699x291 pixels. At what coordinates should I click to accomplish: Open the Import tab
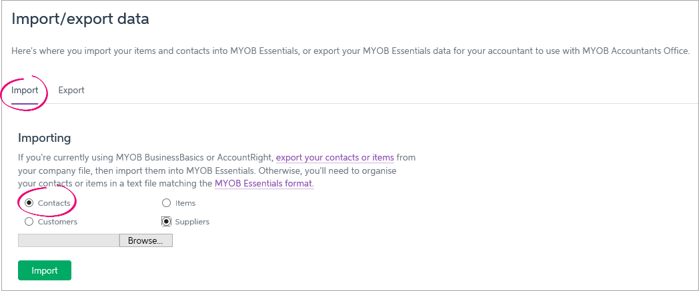point(25,90)
